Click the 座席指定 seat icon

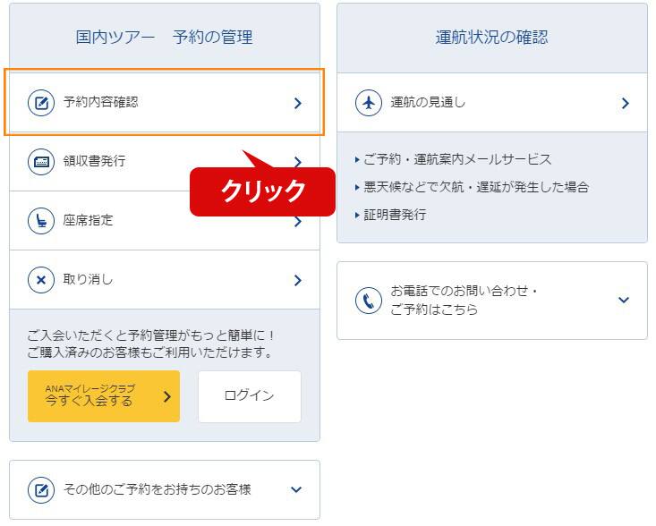[41, 221]
